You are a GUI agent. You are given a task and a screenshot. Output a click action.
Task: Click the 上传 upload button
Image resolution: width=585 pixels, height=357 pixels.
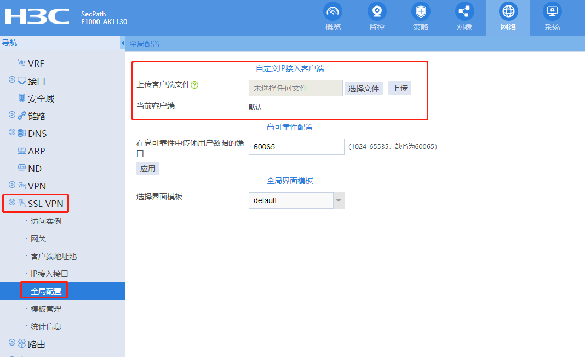point(399,88)
